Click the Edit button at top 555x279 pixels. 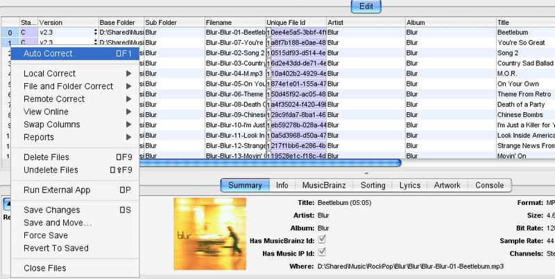(366, 6)
